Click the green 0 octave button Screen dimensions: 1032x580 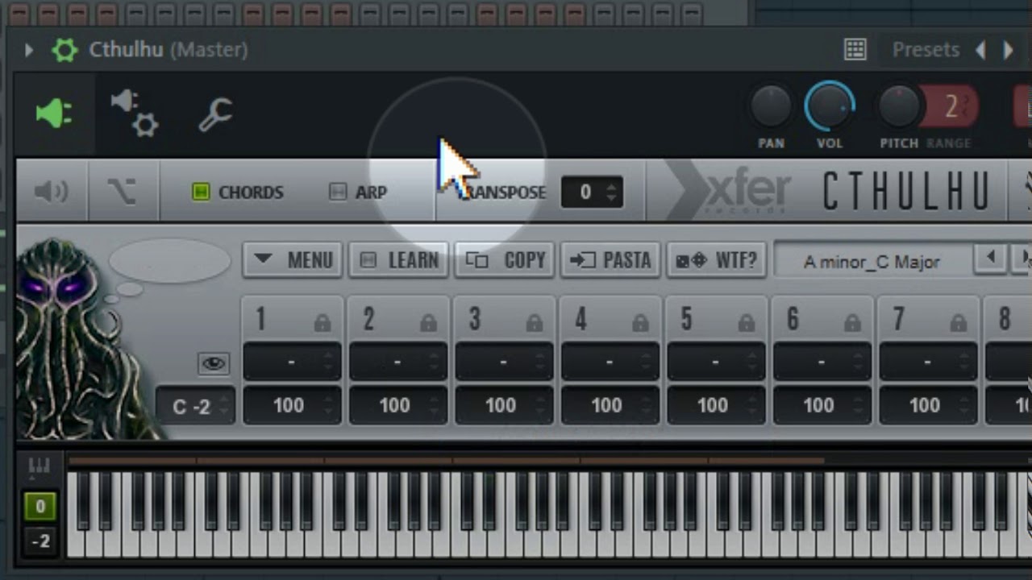[x=40, y=507]
